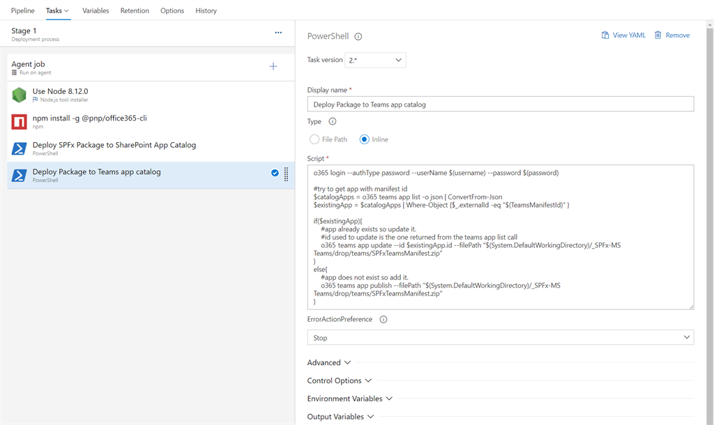Click the Remove trash icon
Screen dimensions: 714x425
(x=658, y=35)
